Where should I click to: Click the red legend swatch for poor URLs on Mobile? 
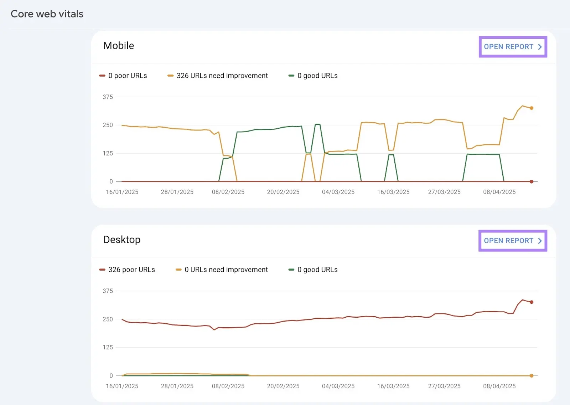102,76
